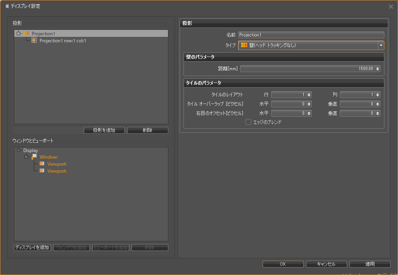Click the 投影 header in right panel
The width and height of the screenshot is (398, 275).
pyautogui.click(x=284, y=23)
